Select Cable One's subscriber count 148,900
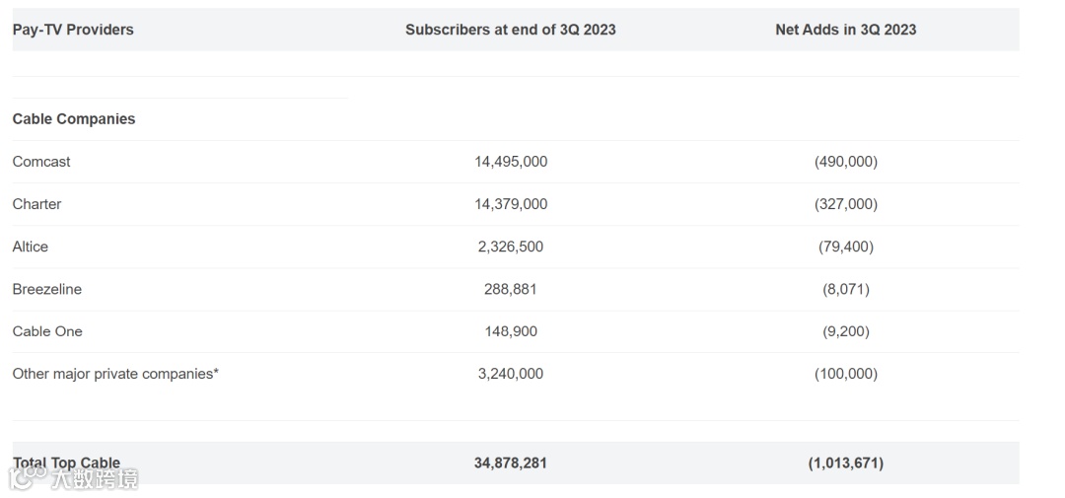 click(x=510, y=331)
